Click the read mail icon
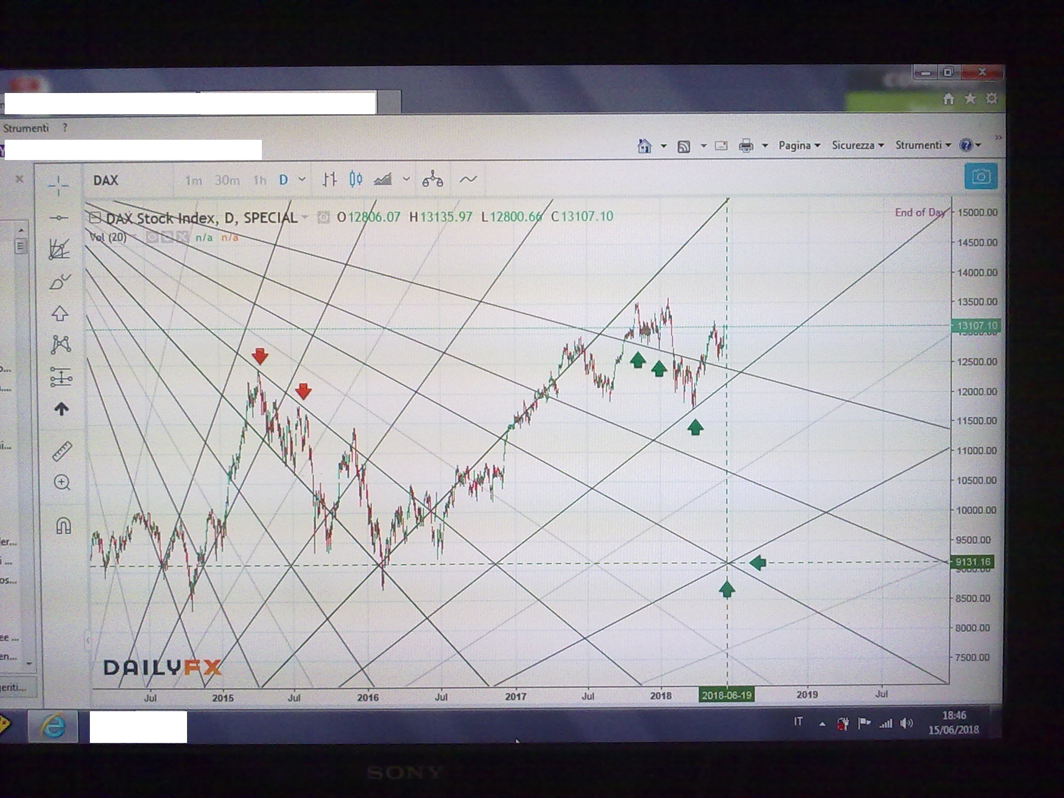 point(721,145)
